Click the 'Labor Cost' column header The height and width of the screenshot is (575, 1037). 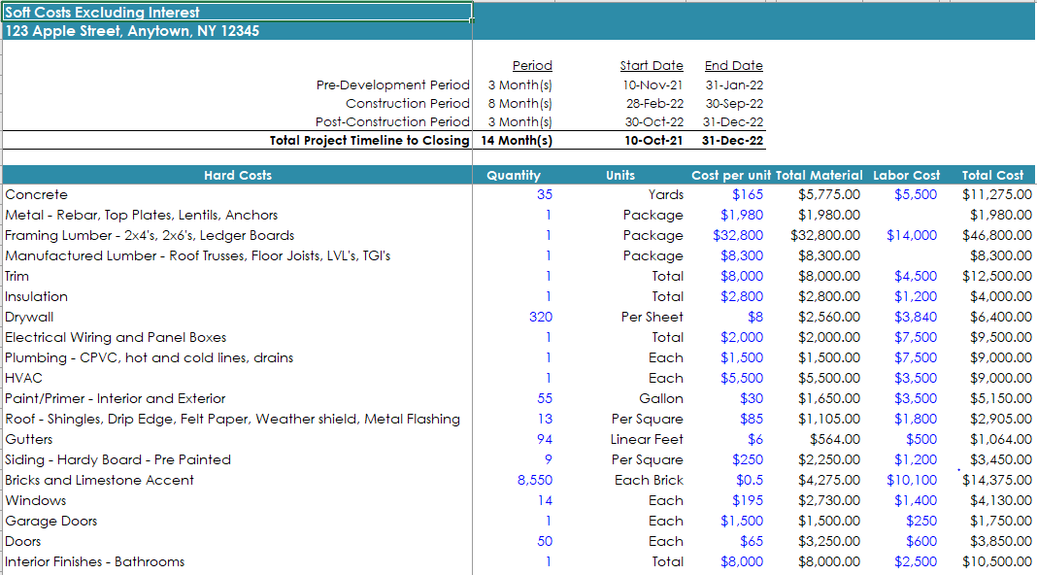(x=906, y=175)
